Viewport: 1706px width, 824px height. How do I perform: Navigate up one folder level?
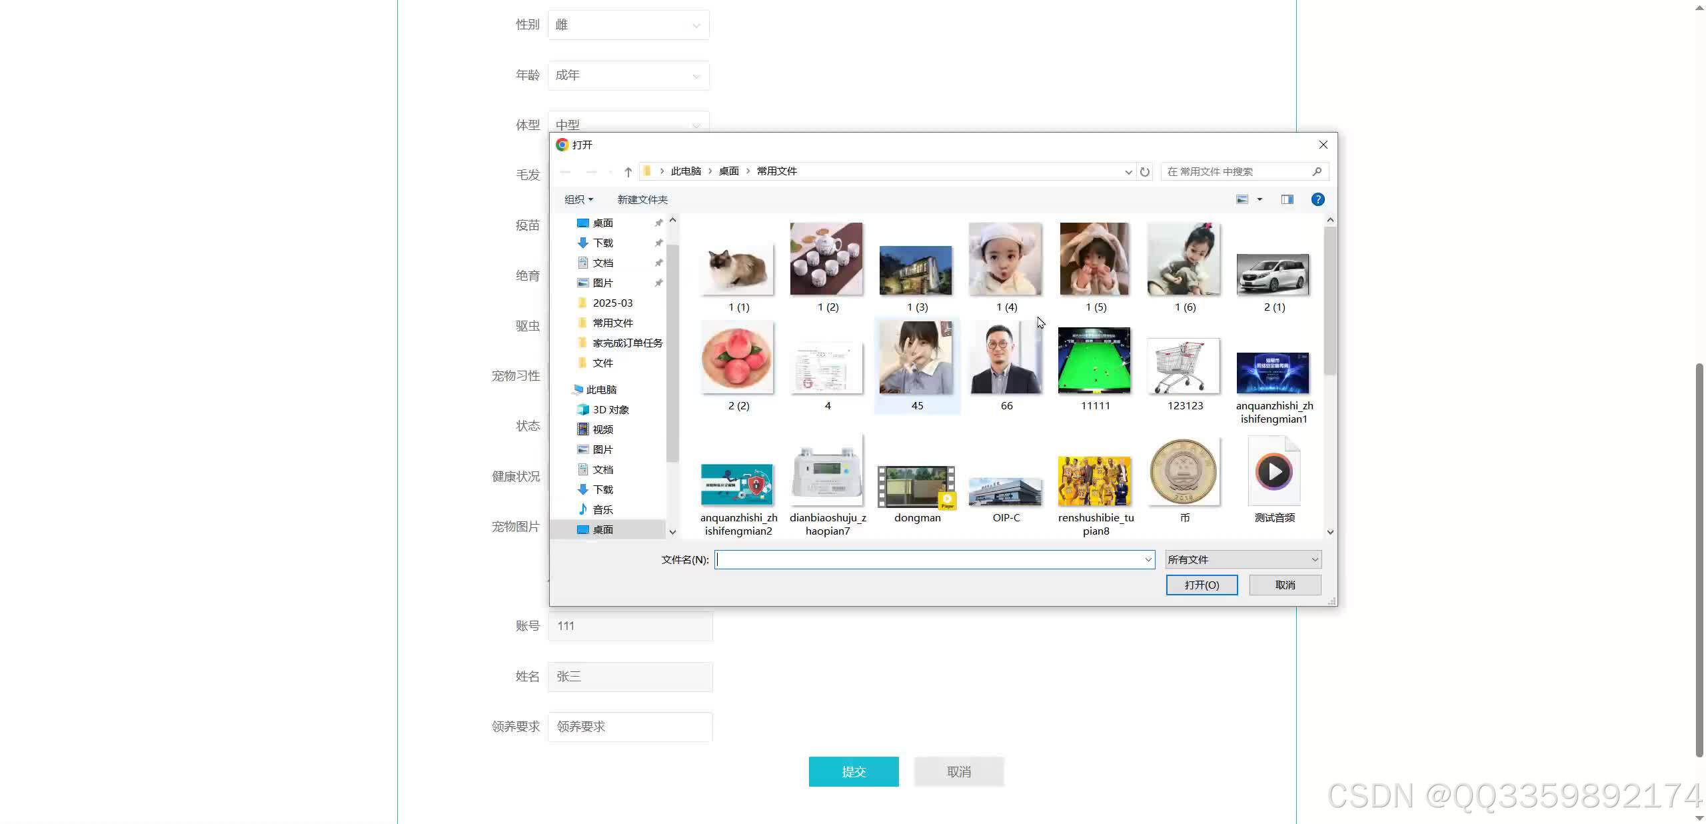[627, 171]
